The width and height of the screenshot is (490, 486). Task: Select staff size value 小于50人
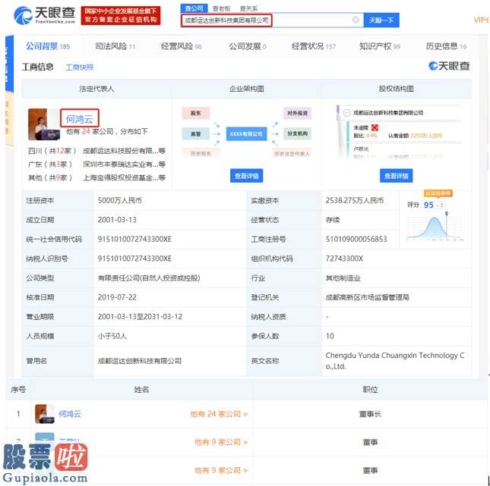112,337
